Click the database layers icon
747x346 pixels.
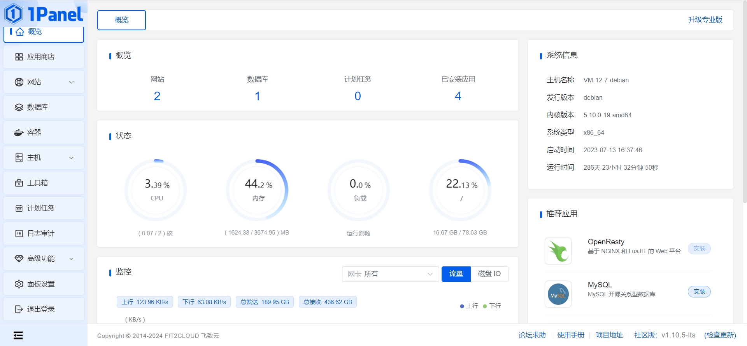point(19,107)
